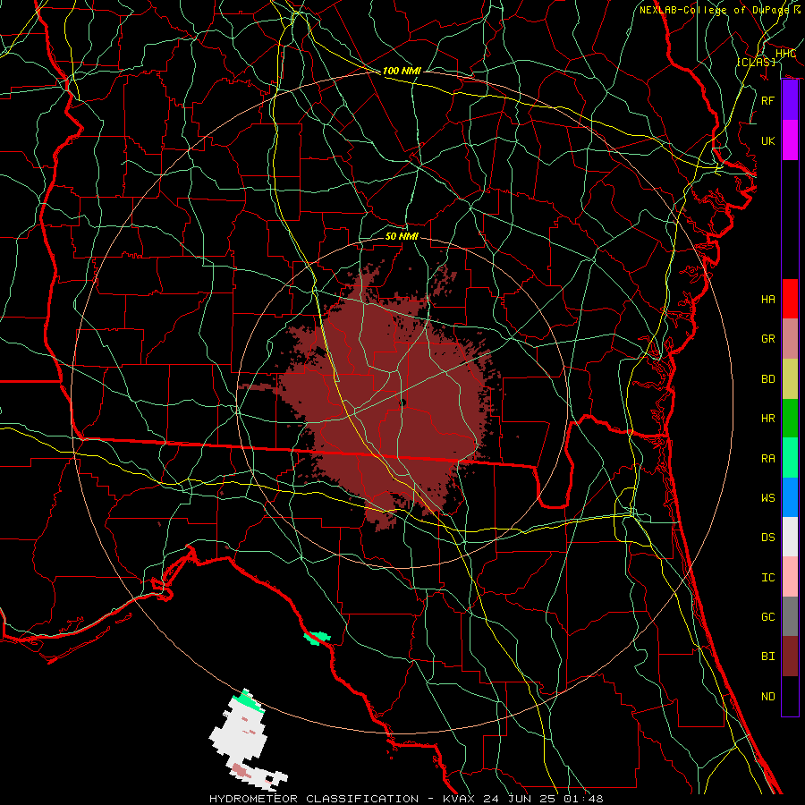Viewport: 805px width, 805px height.
Task: Click the '01:48' timestamp text
Action: click(x=583, y=799)
